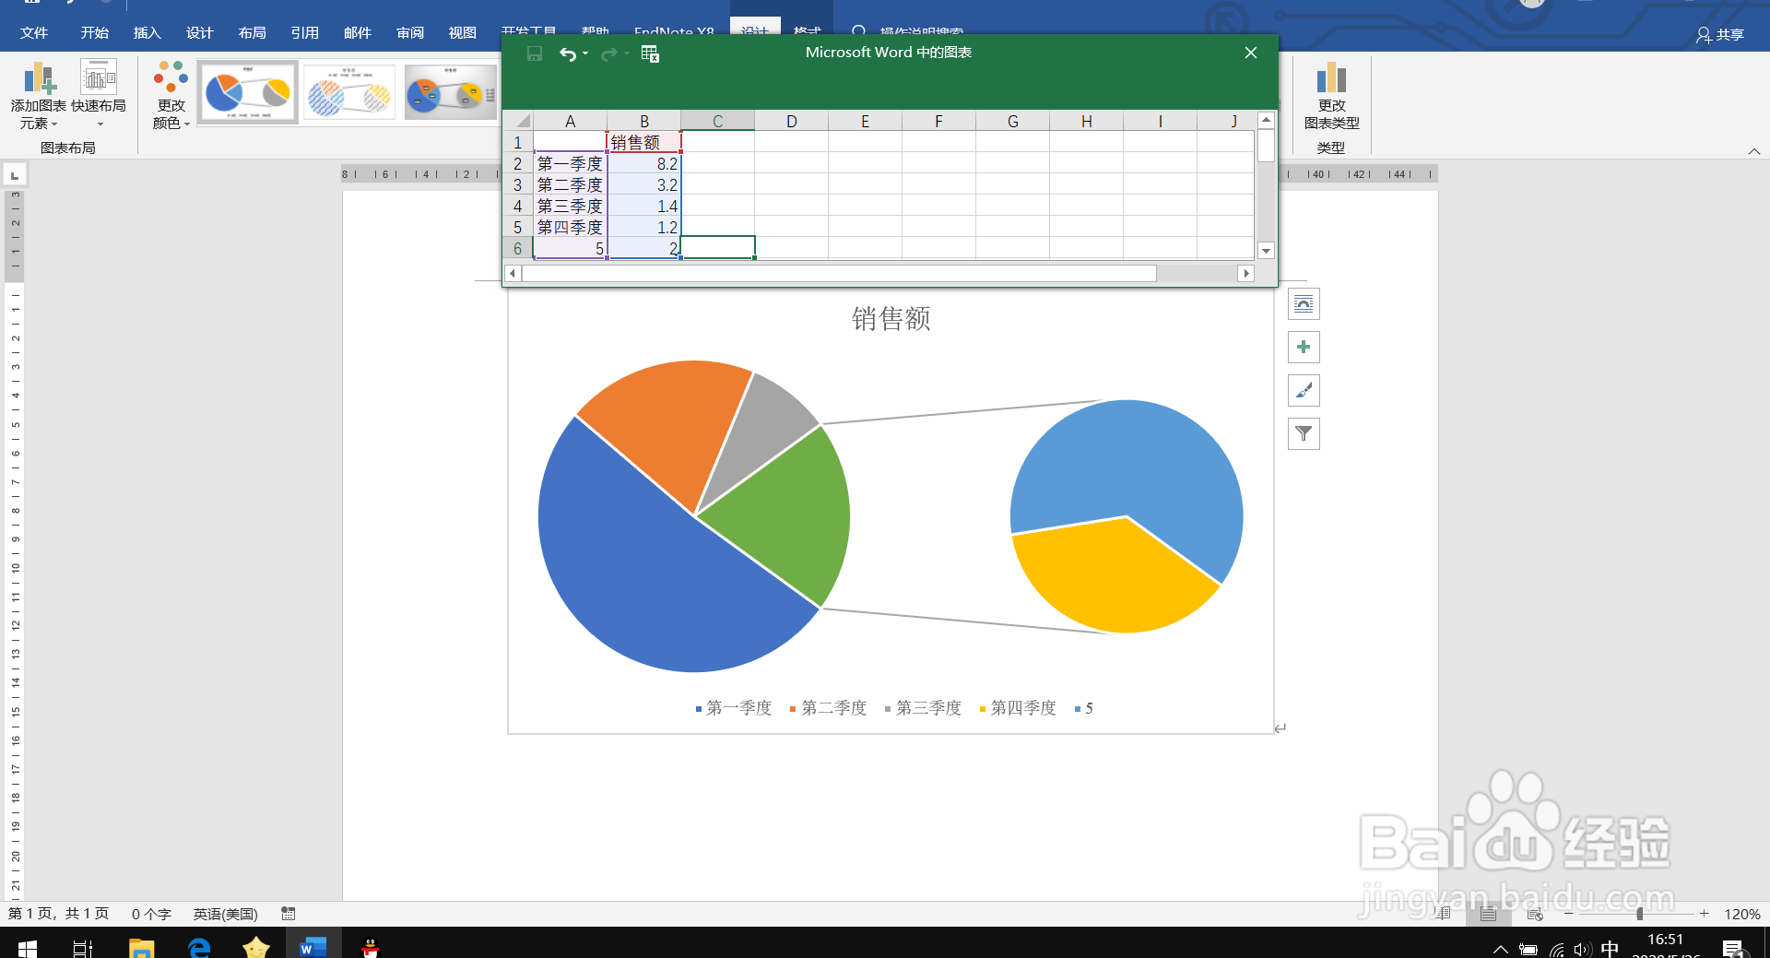This screenshot has width=1770, height=958.
Task: Switch to Print Layout view
Action: point(1488,914)
